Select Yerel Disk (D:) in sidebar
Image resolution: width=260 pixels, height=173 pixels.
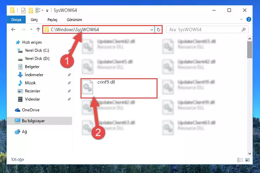[x=37, y=59]
